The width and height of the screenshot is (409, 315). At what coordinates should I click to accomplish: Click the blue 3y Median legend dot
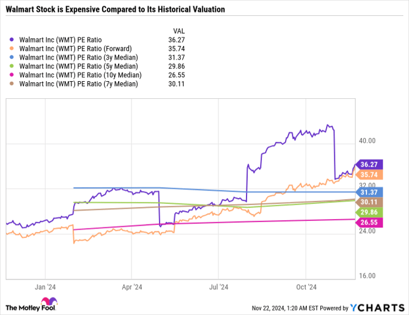(13, 58)
